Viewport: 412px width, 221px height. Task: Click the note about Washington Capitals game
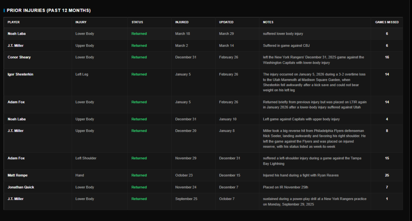313,60
